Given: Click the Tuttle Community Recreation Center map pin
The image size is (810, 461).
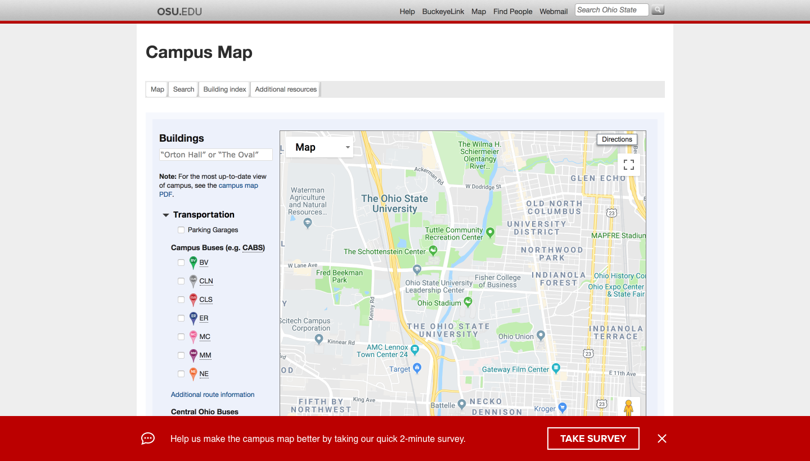Looking at the screenshot, I should 490,232.
